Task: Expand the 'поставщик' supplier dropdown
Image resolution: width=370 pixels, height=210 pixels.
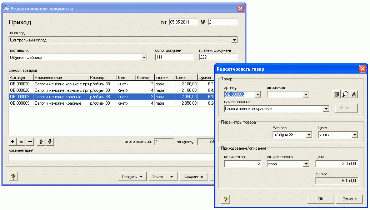Action: point(144,57)
